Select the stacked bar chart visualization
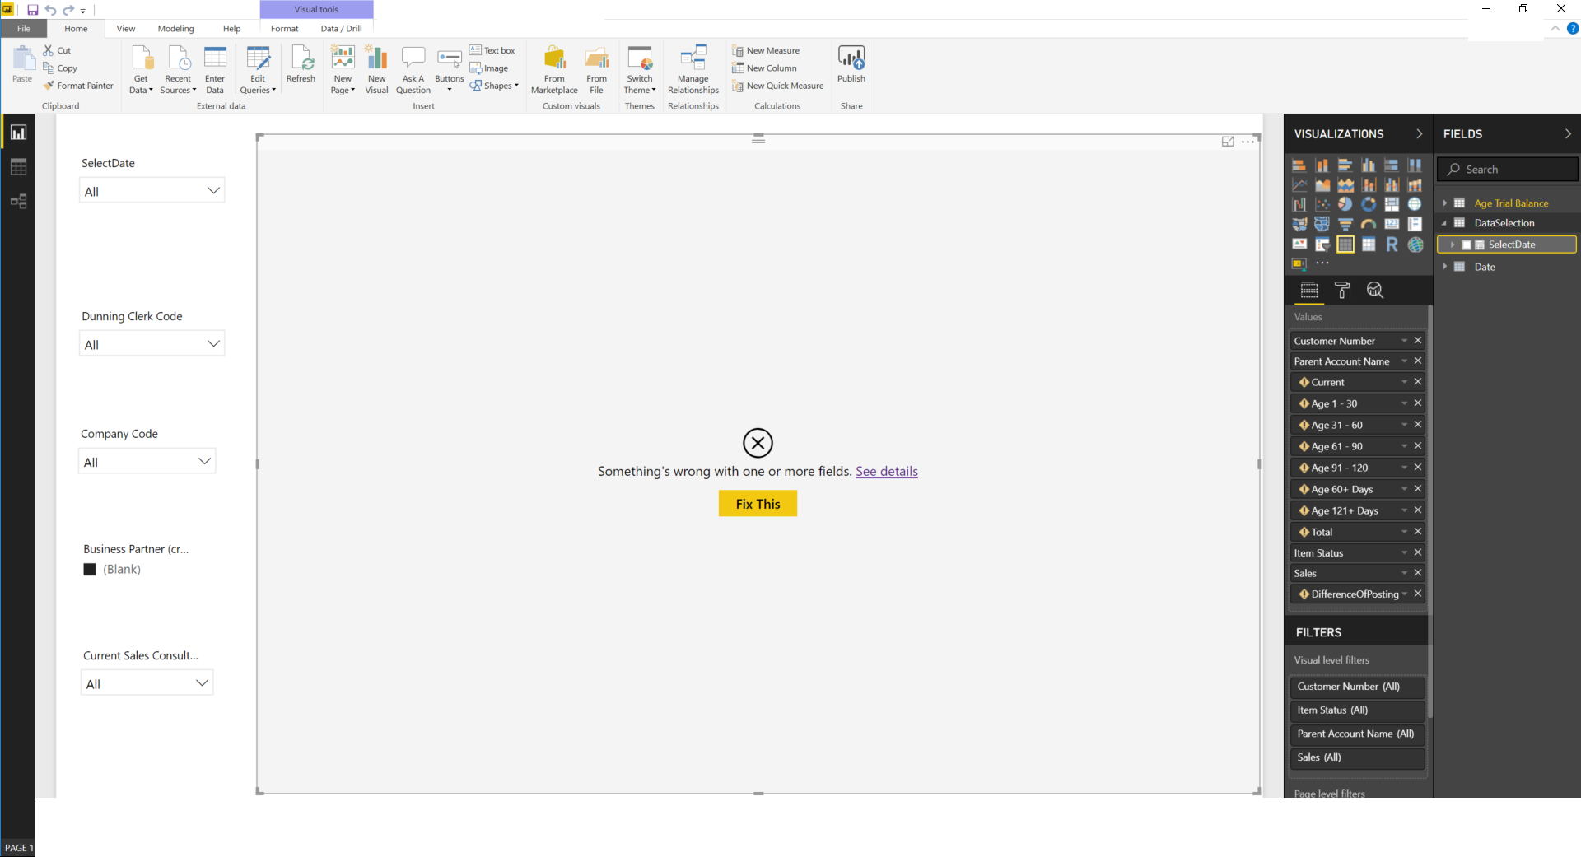The height and width of the screenshot is (857, 1581). [x=1299, y=165]
